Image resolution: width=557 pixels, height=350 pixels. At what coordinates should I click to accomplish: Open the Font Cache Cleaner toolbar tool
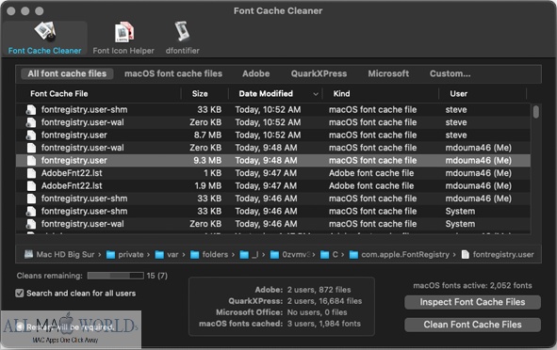[x=44, y=39]
